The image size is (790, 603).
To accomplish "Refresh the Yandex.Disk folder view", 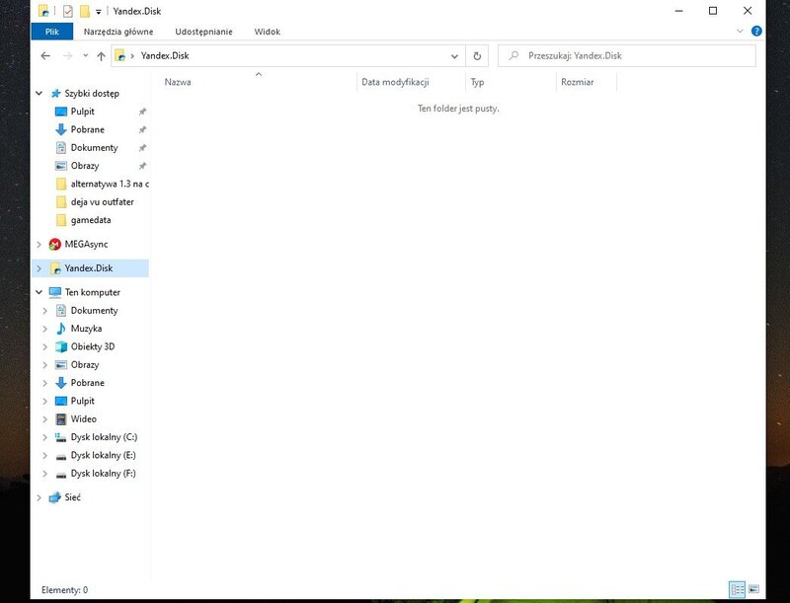I will 478,56.
